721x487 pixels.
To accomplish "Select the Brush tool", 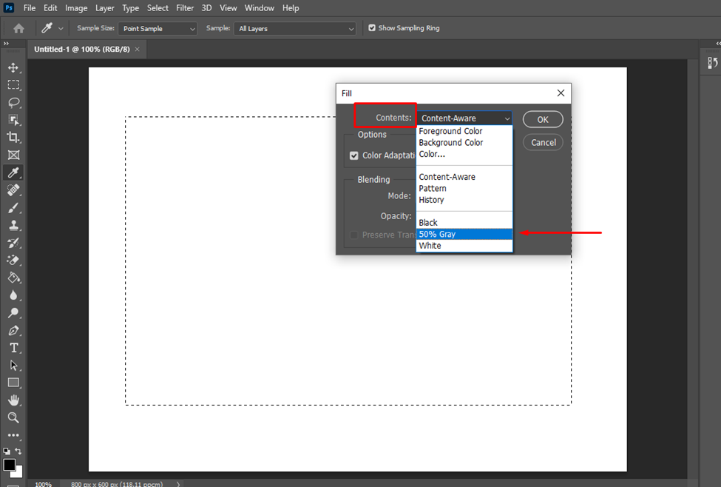I will pyautogui.click(x=13, y=207).
